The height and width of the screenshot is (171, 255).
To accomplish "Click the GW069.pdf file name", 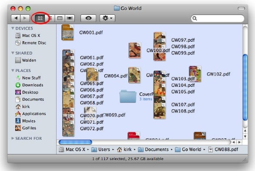I will (114, 115).
